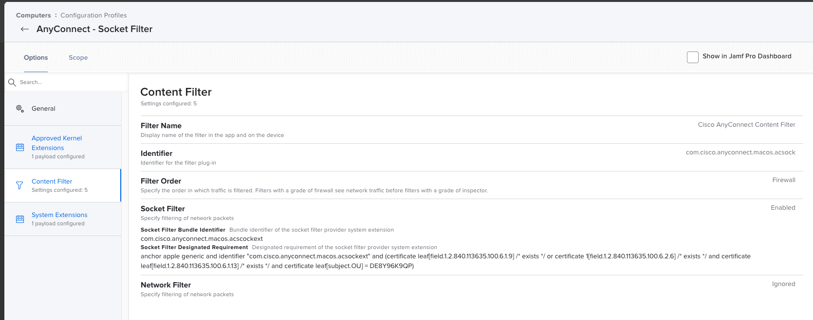Click Cisco AnyConnect Content Filter value
The width and height of the screenshot is (813, 320).
coord(747,125)
